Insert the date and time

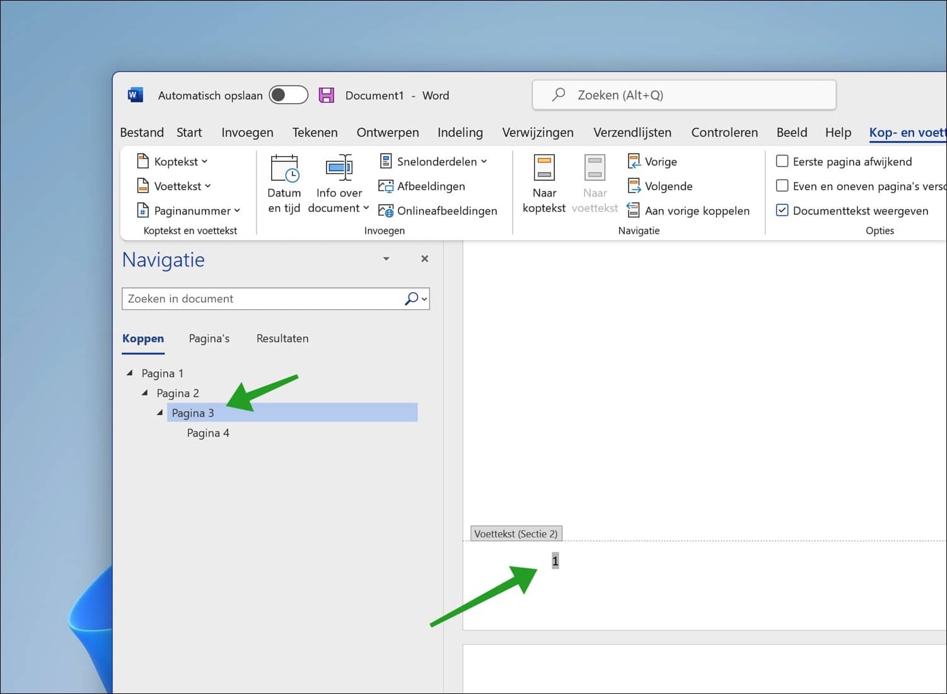pos(284,183)
